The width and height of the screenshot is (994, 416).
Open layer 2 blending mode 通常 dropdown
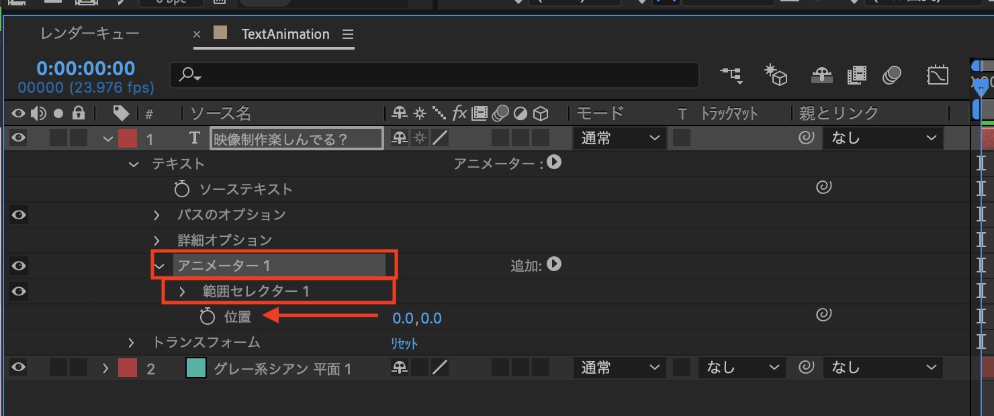(x=619, y=368)
